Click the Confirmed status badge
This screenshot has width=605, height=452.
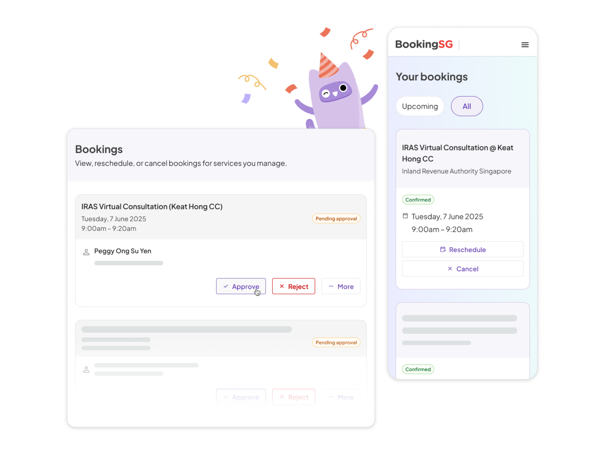pos(418,200)
